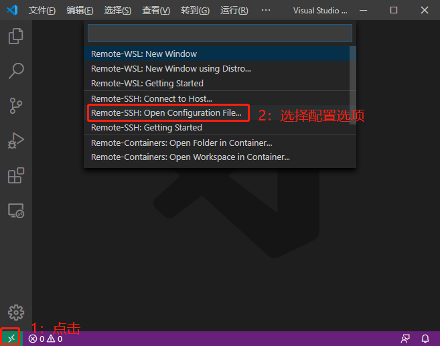This screenshot has width=440, height=346.
Task: Close the Visual Studio window
Action: click(x=425, y=11)
